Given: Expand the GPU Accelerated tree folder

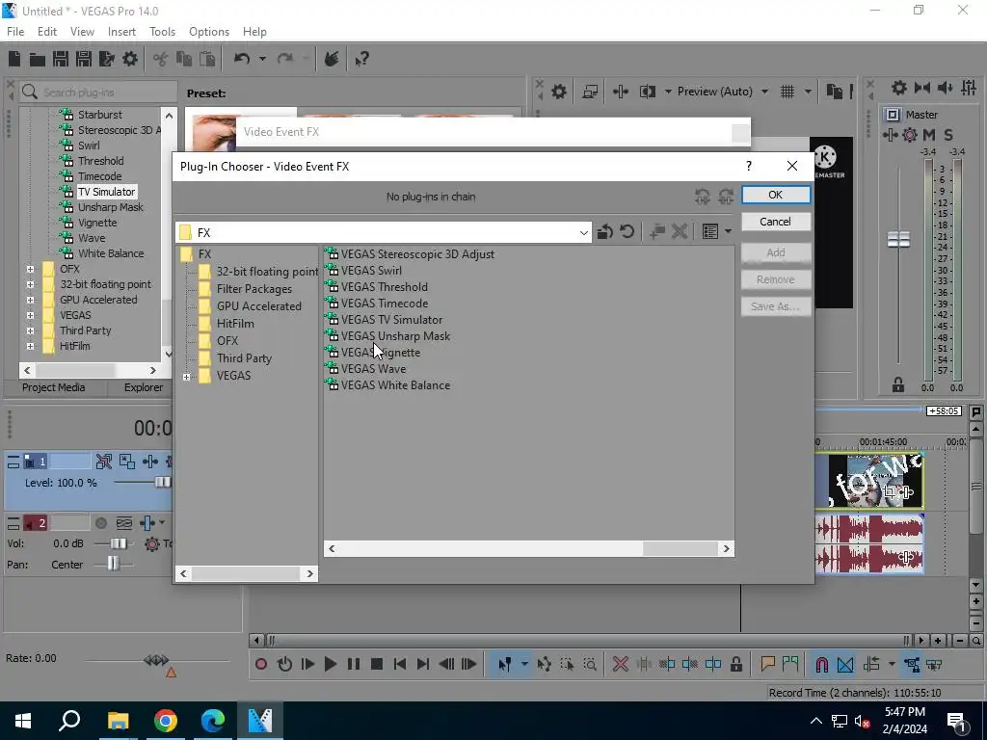Looking at the screenshot, I should 30,300.
